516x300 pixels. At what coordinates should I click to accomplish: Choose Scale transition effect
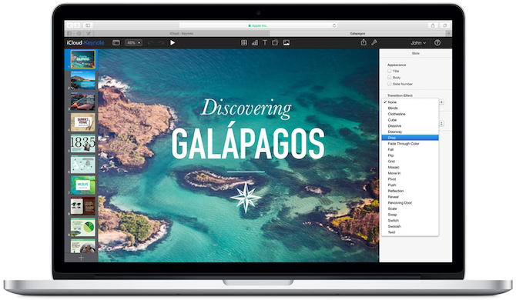(x=410, y=208)
